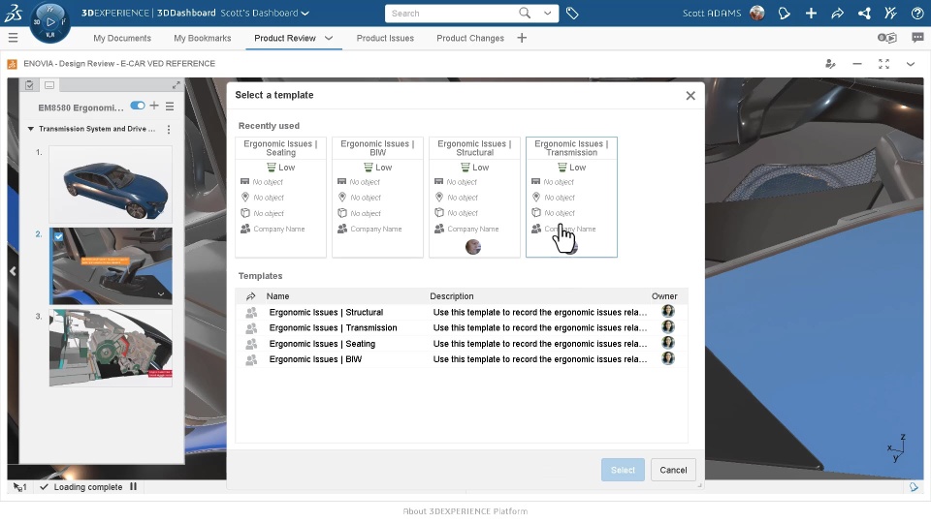
Task: Open the 3DS compass logo
Action: point(13,12)
